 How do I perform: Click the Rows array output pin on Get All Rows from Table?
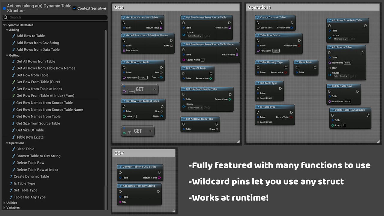(217, 129)
